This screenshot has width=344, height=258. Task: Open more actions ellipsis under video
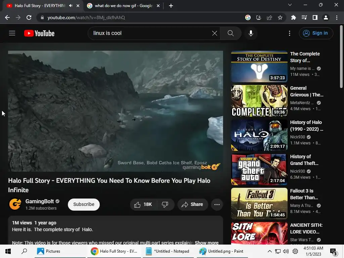click(217, 205)
